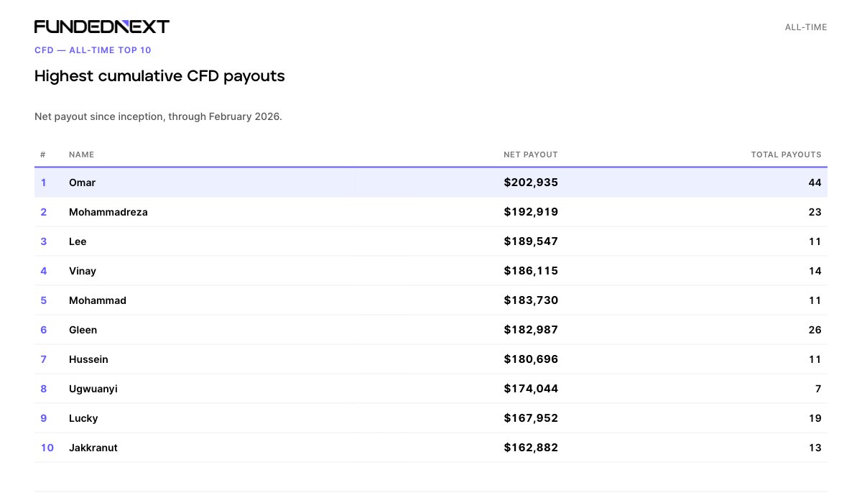862x503 pixels.
Task: Click Lucky's net payout of $167,952
Action: [x=530, y=418]
